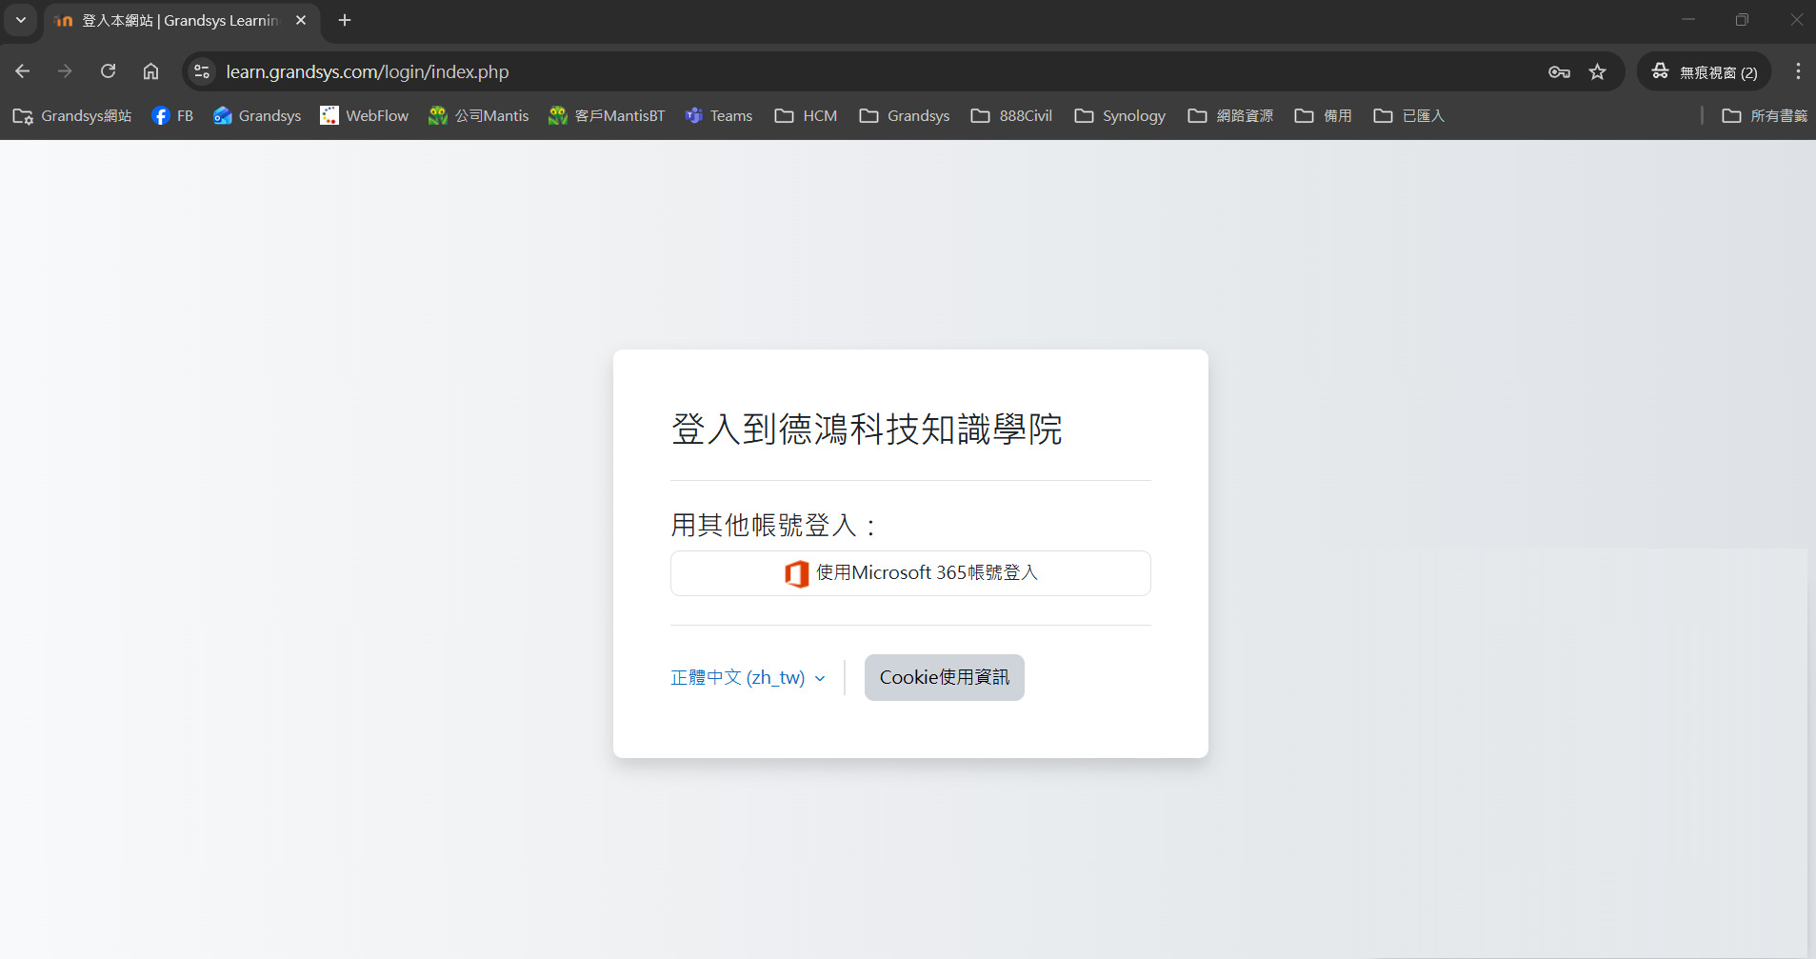
Task: Sign in using the Microsoft 365 account button
Action: 910,573
